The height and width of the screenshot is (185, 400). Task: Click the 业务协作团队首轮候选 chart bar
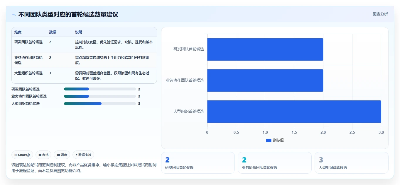click(x=265, y=80)
